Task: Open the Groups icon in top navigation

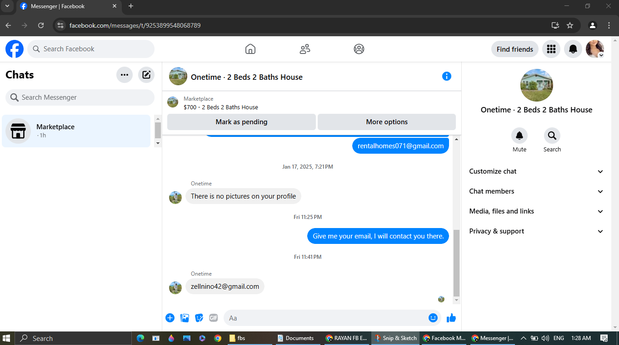Action: [359, 49]
